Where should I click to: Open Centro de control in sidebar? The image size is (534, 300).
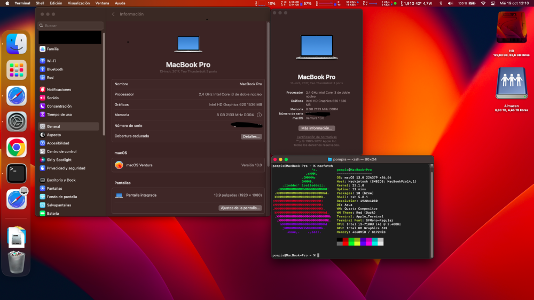click(x=68, y=151)
